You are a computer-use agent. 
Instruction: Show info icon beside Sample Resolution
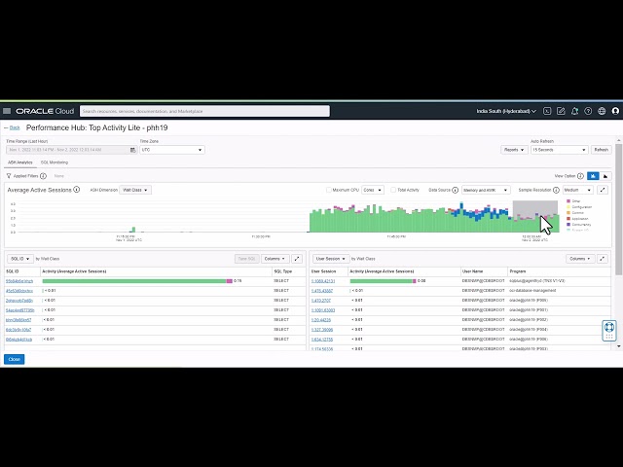pyautogui.click(x=556, y=191)
